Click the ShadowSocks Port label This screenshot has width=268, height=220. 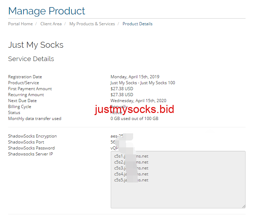(26, 142)
